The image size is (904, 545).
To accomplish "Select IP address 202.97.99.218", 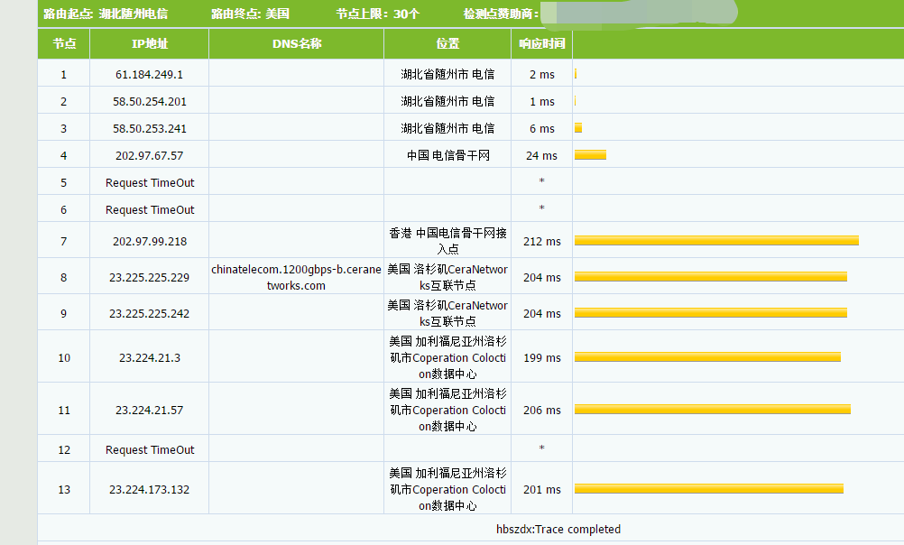I will coord(150,242).
